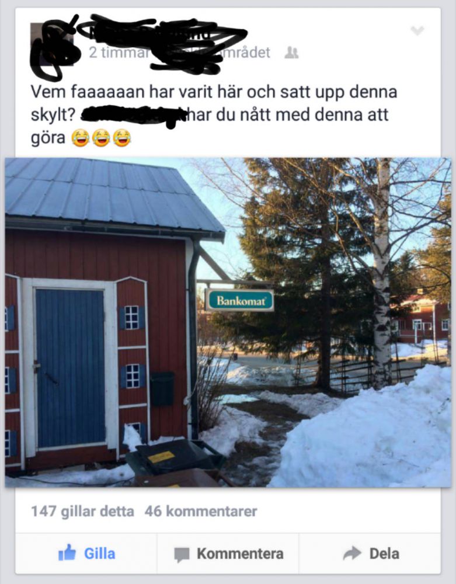Open the "2 timmar" timestamp link

[119, 53]
